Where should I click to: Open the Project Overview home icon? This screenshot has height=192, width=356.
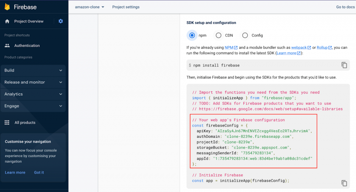click(x=7, y=21)
